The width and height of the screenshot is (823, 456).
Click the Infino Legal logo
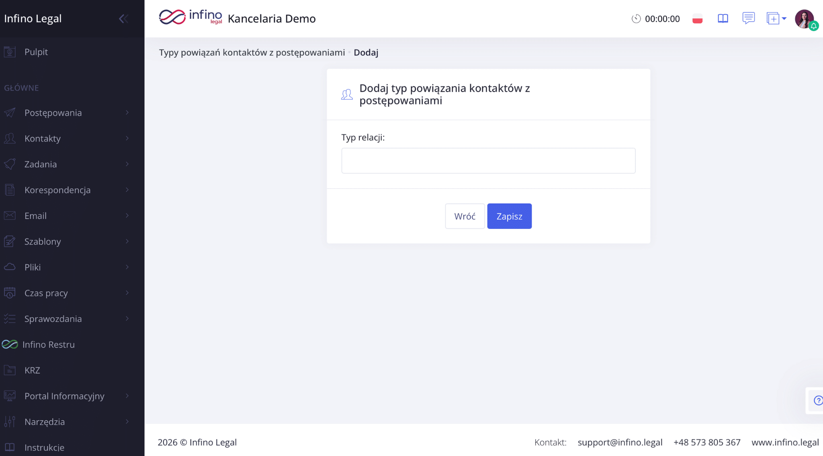click(190, 17)
